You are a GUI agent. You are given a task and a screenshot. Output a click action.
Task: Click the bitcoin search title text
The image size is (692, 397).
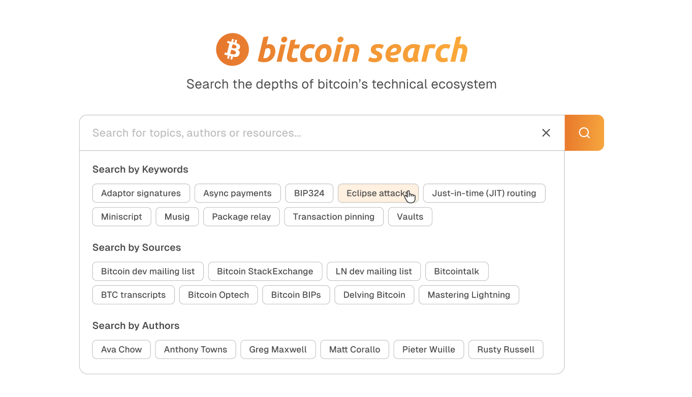(362, 51)
